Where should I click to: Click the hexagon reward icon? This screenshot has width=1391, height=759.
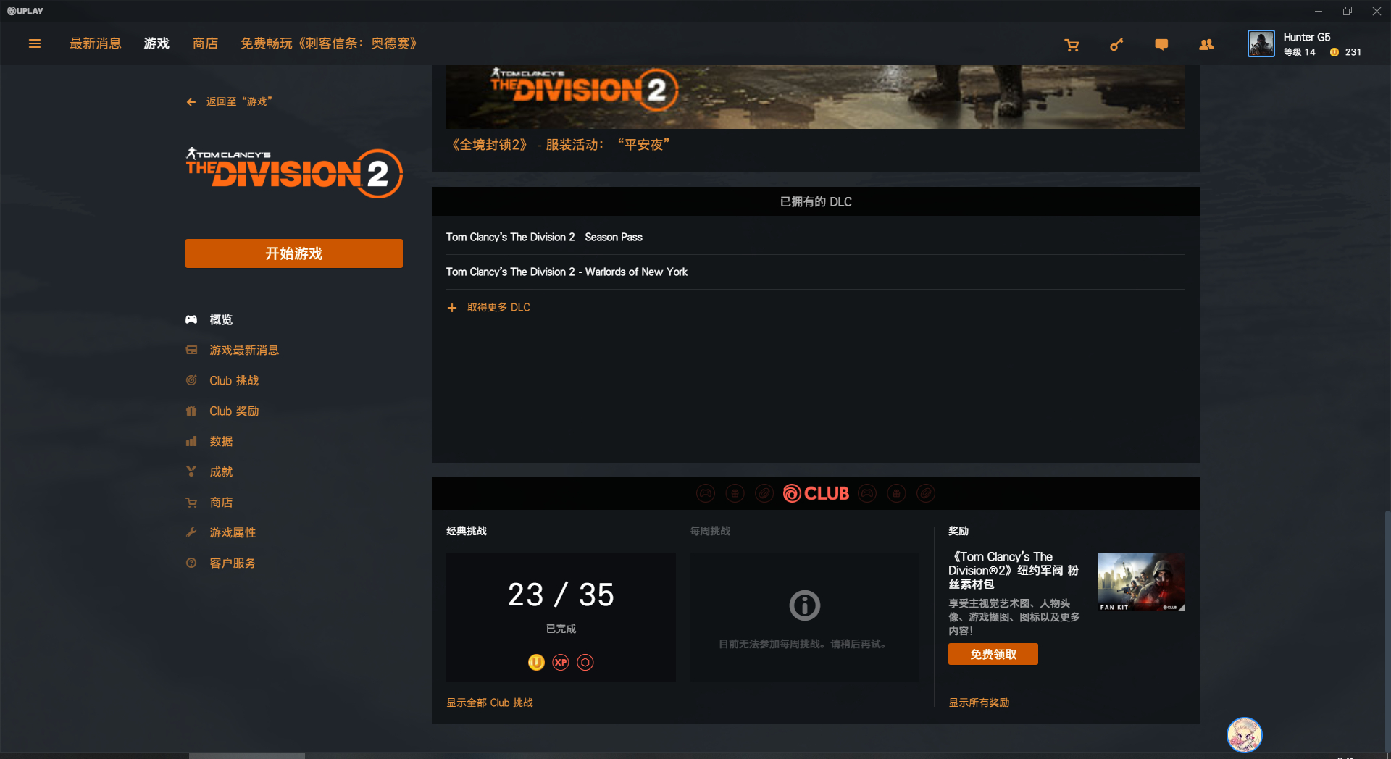pyautogui.click(x=585, y=662)
